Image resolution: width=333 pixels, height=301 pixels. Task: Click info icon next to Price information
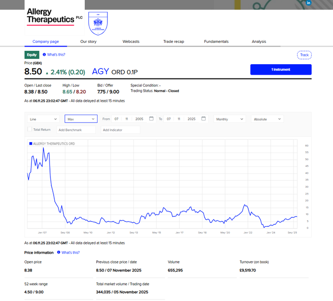59,252
